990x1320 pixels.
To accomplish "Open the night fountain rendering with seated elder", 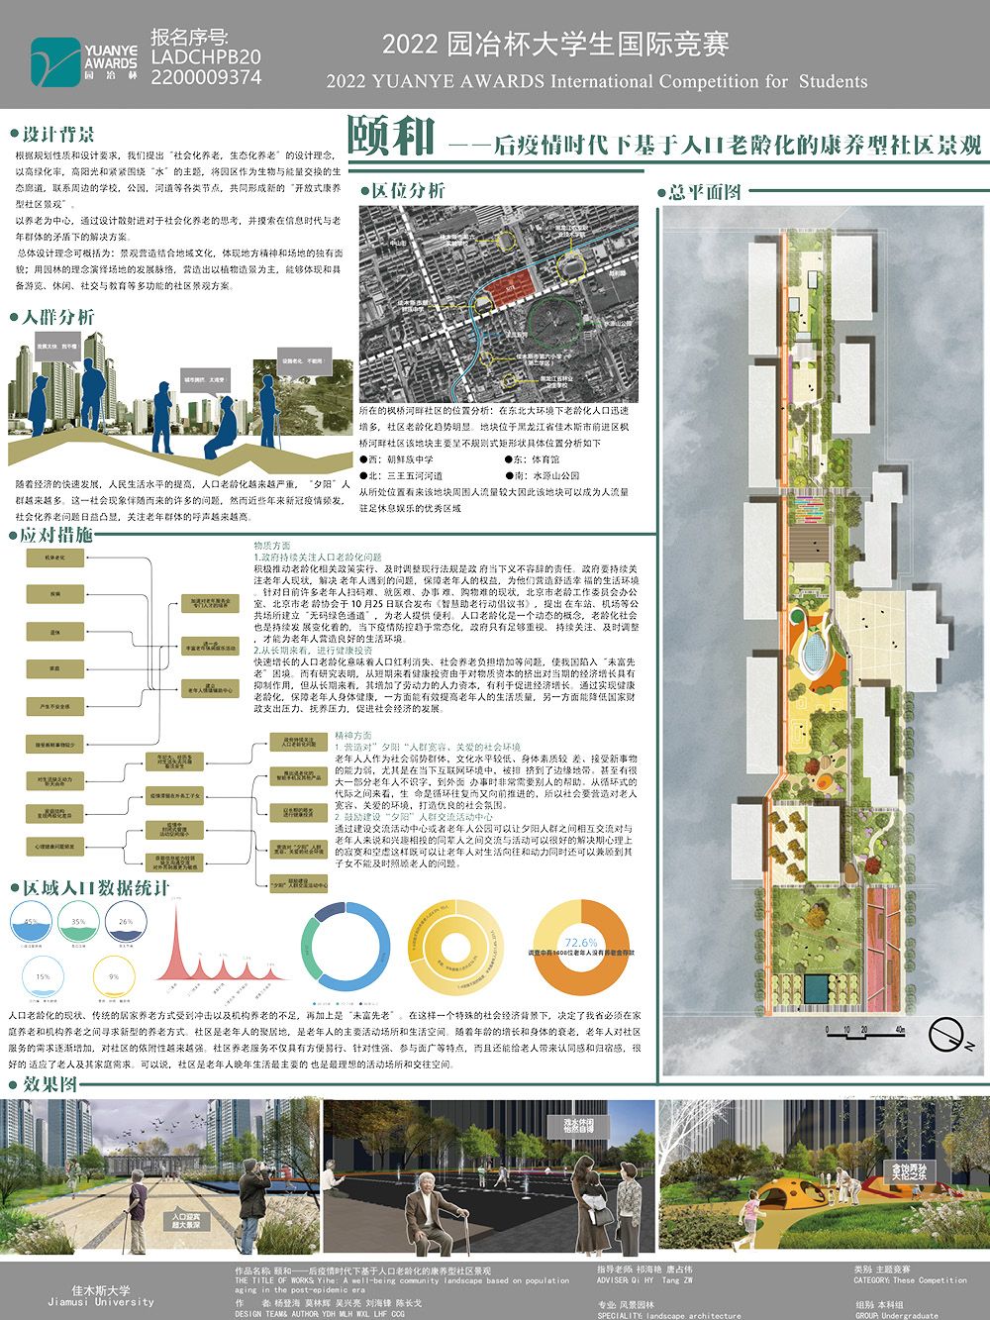I will pyautogui.click(x=487, y=1176).
